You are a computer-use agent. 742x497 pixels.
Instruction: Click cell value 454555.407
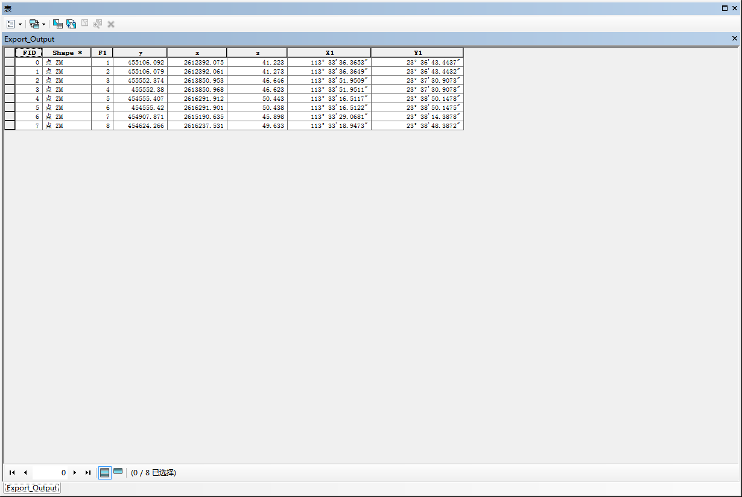tap(140, 98)
